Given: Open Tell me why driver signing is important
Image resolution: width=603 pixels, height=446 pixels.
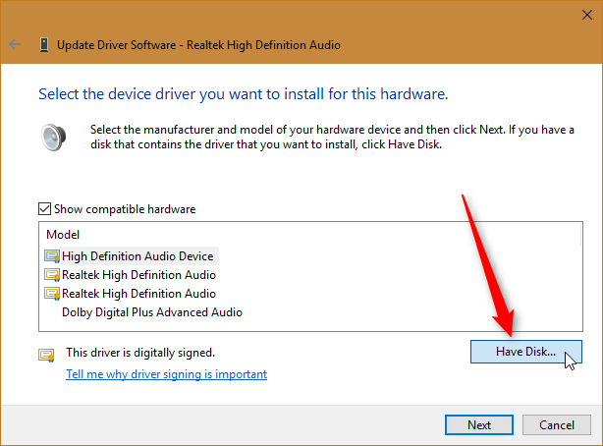Looking at the screenshot, I should click(167, 374).
